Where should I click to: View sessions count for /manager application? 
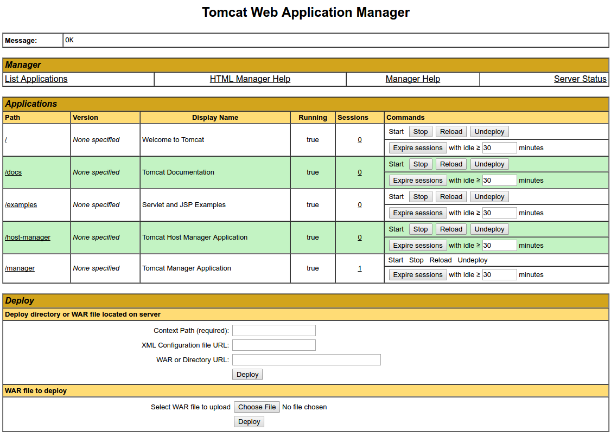click(359, 268)
